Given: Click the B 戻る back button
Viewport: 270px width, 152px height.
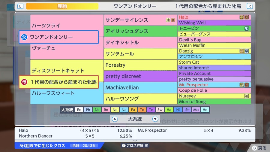Looking at the screenshot, I should click(x=260, y=148).
